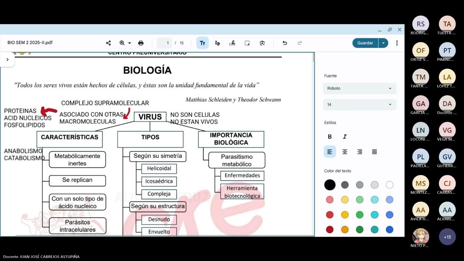
Task: Click the PT participant avatar
Action: coord(447,50)
